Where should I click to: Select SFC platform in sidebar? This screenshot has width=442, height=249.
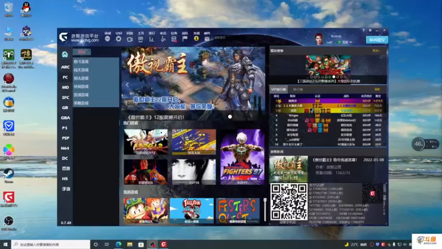click(65, 97)
